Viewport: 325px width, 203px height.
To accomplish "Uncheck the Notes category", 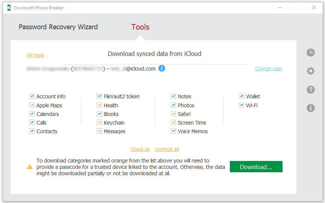I will (x=173, y=96).
